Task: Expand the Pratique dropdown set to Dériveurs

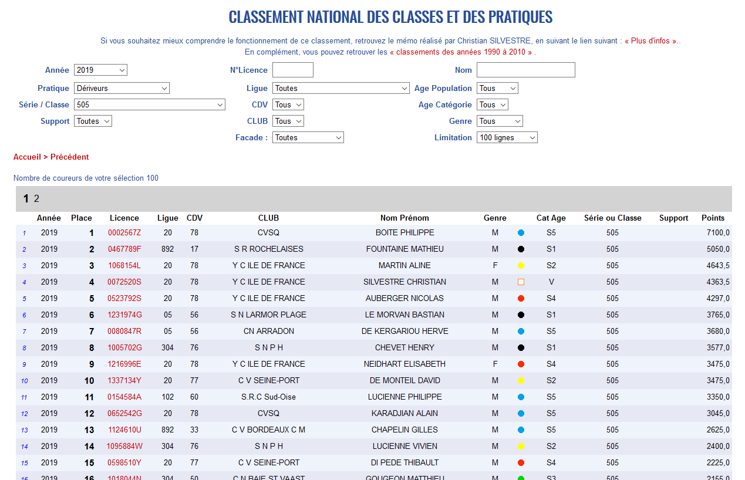Action: tap(122, 89)
